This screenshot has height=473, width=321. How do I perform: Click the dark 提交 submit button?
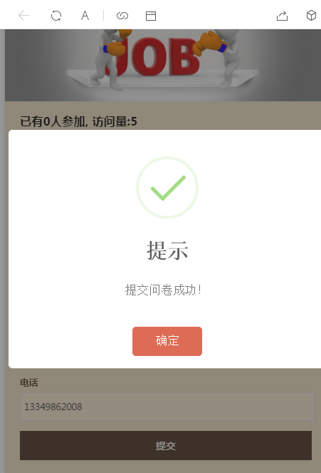(166, 446)
